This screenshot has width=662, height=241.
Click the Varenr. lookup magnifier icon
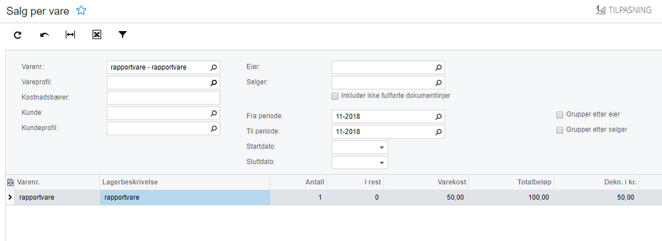coord(213,67)
